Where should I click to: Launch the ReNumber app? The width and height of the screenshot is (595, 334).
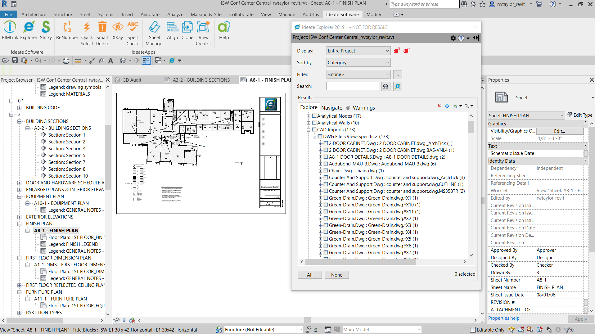pos(67,30)
